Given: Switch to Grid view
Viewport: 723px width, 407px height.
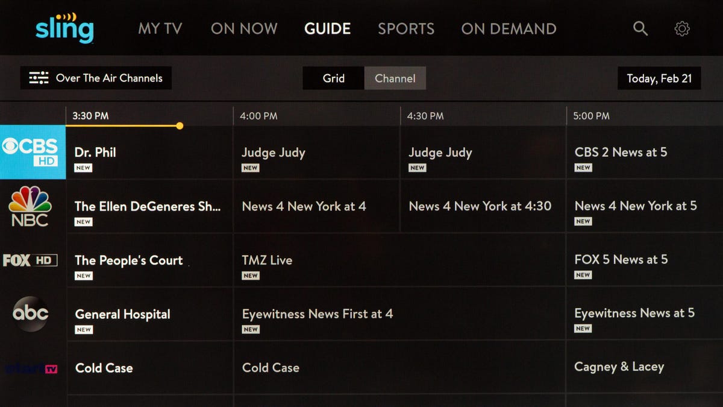Looking at the screenshot, I should [x=333, y=78].
